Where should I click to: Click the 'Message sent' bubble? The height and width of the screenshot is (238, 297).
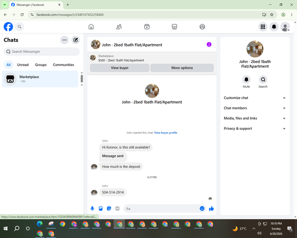[x=113, y=156]
